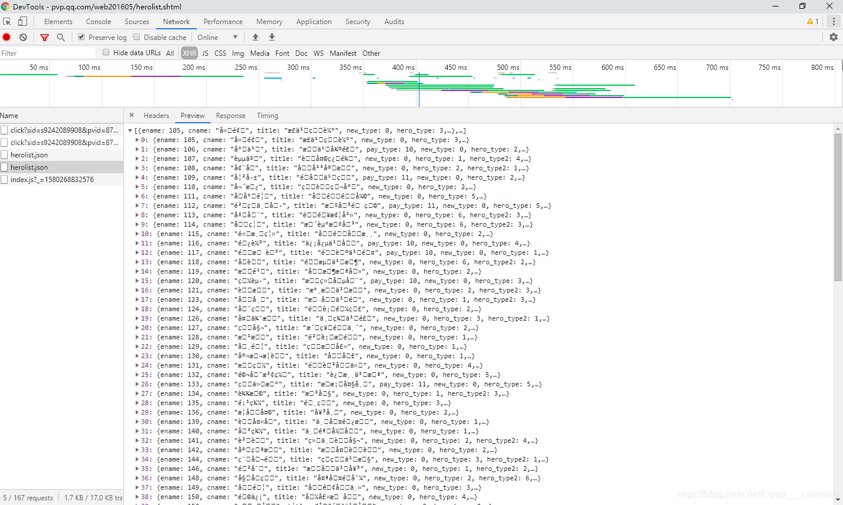The image size is (843, 505).
Task: Export HAR file with download arrow
Action: pos(272,37)
